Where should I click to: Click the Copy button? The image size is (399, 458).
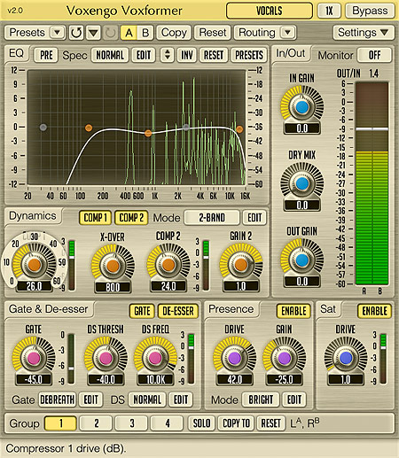tap(174, 33)
